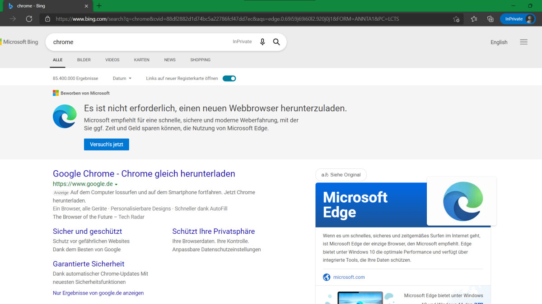
Task: Click the 'Siehe Original' translation button
Action: click(x=341, y=175)
